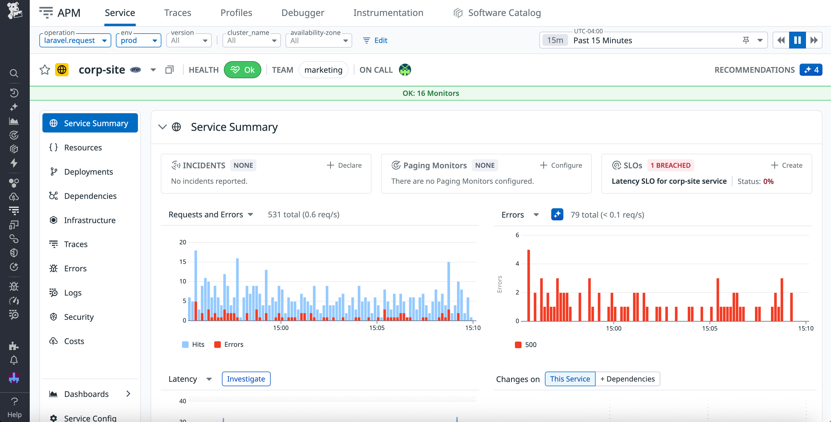The width and height of the screenshot is (831, 422).
Task: Star the corp-site service as favorite
Action: pos(45,70)
